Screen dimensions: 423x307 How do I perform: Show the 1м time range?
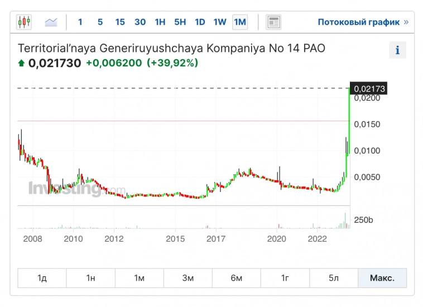coord(139,278)
